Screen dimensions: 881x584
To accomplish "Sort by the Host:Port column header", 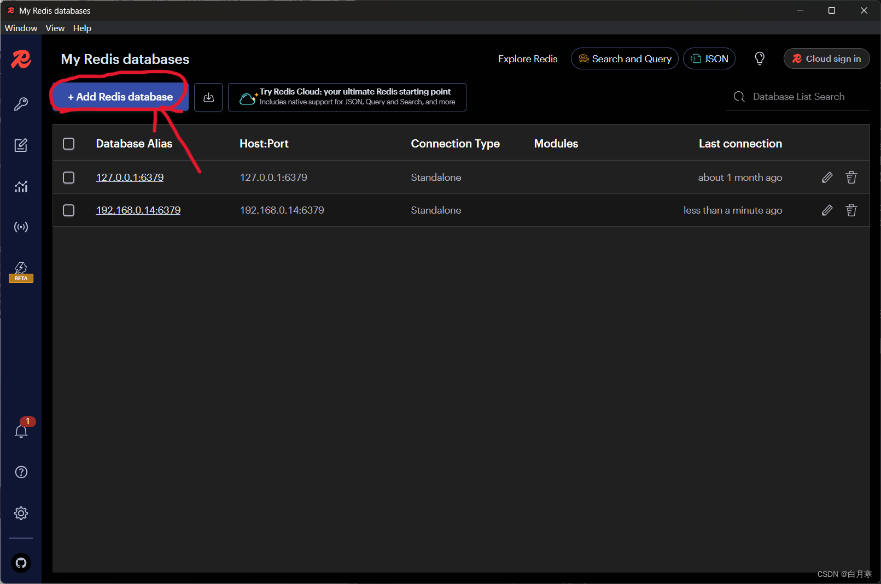I will [x=264, y=144].
